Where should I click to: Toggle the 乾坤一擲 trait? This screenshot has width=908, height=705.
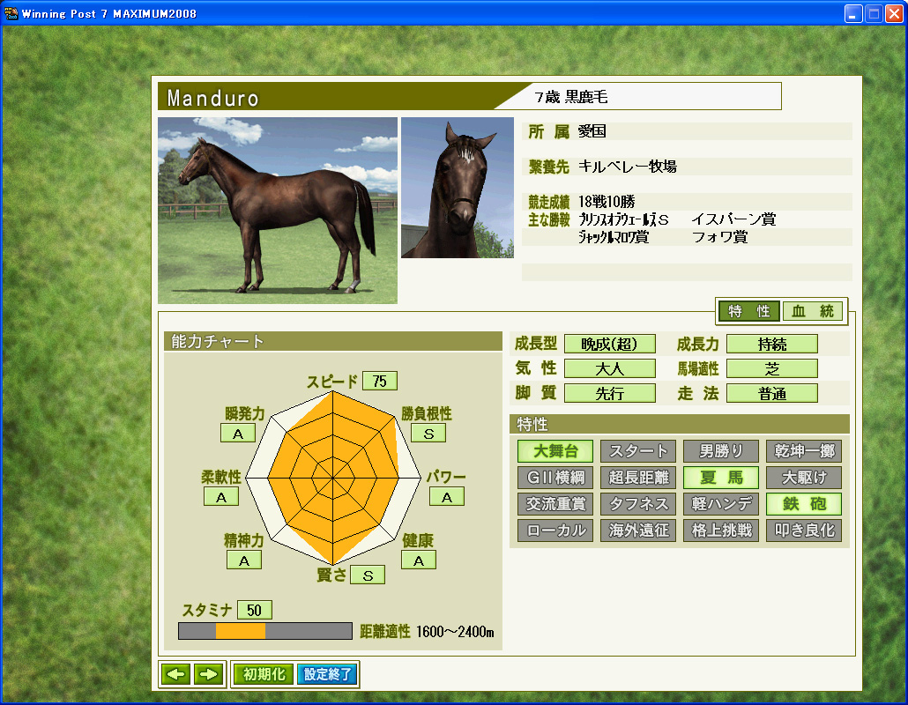pos(804,451)
